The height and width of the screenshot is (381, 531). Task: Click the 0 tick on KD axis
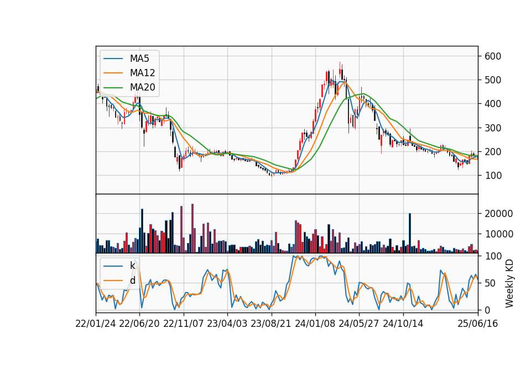487,310
